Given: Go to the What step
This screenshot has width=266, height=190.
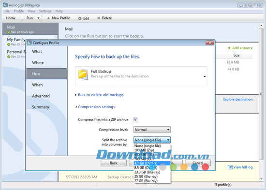Looking at the screenshot, I should coord(47,52).
